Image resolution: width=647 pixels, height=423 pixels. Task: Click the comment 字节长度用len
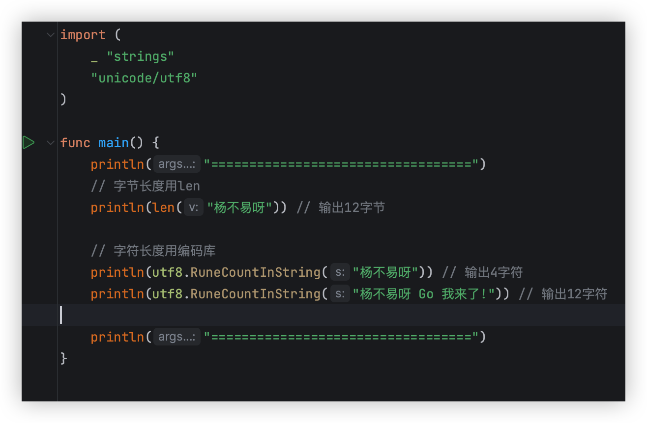click(x=146, y=186)
